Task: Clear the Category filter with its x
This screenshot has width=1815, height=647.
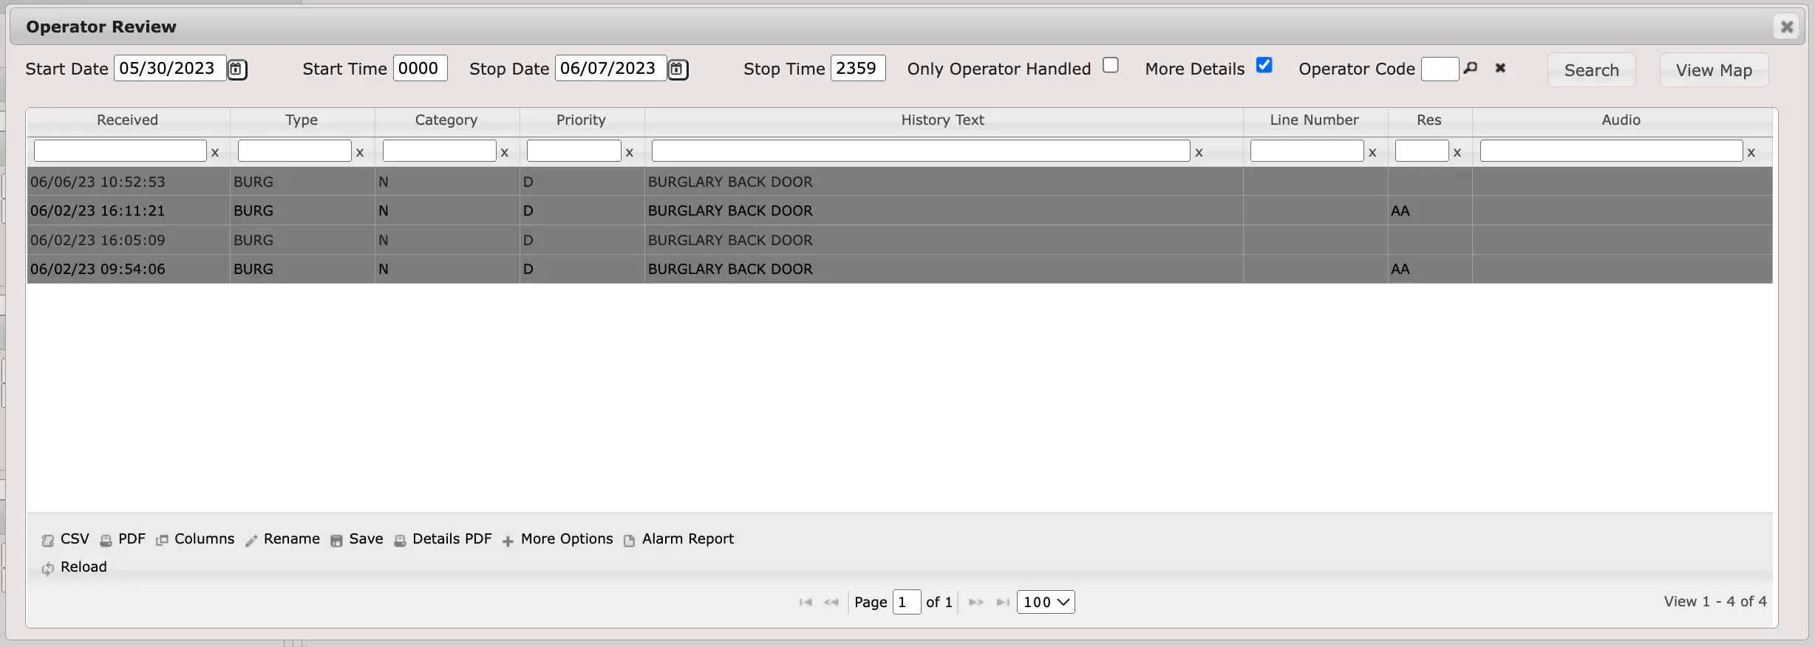Action: (505, 152)
